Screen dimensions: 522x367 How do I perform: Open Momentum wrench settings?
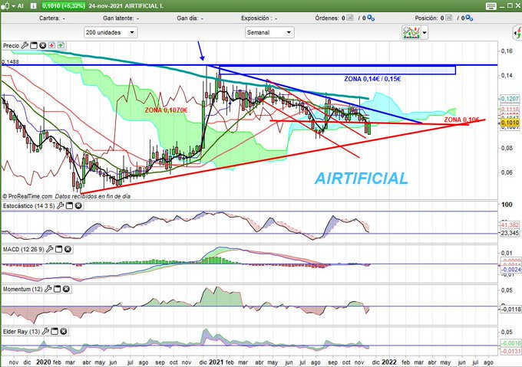(48, 290)
